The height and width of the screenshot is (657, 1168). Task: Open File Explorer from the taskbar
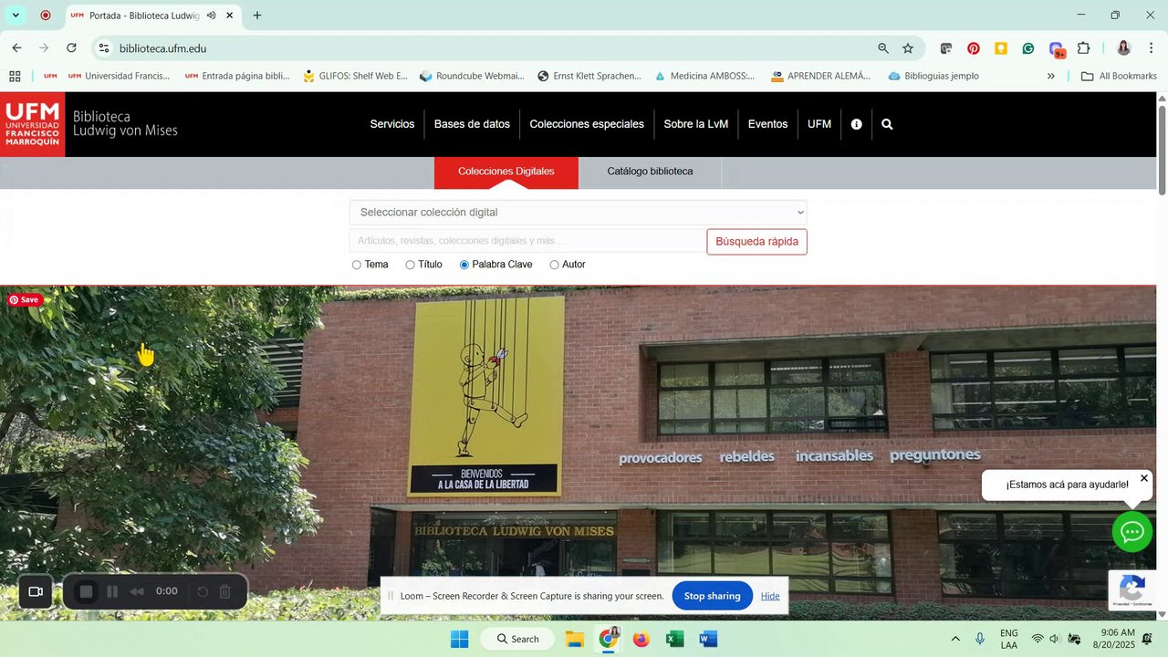point(574,639)
